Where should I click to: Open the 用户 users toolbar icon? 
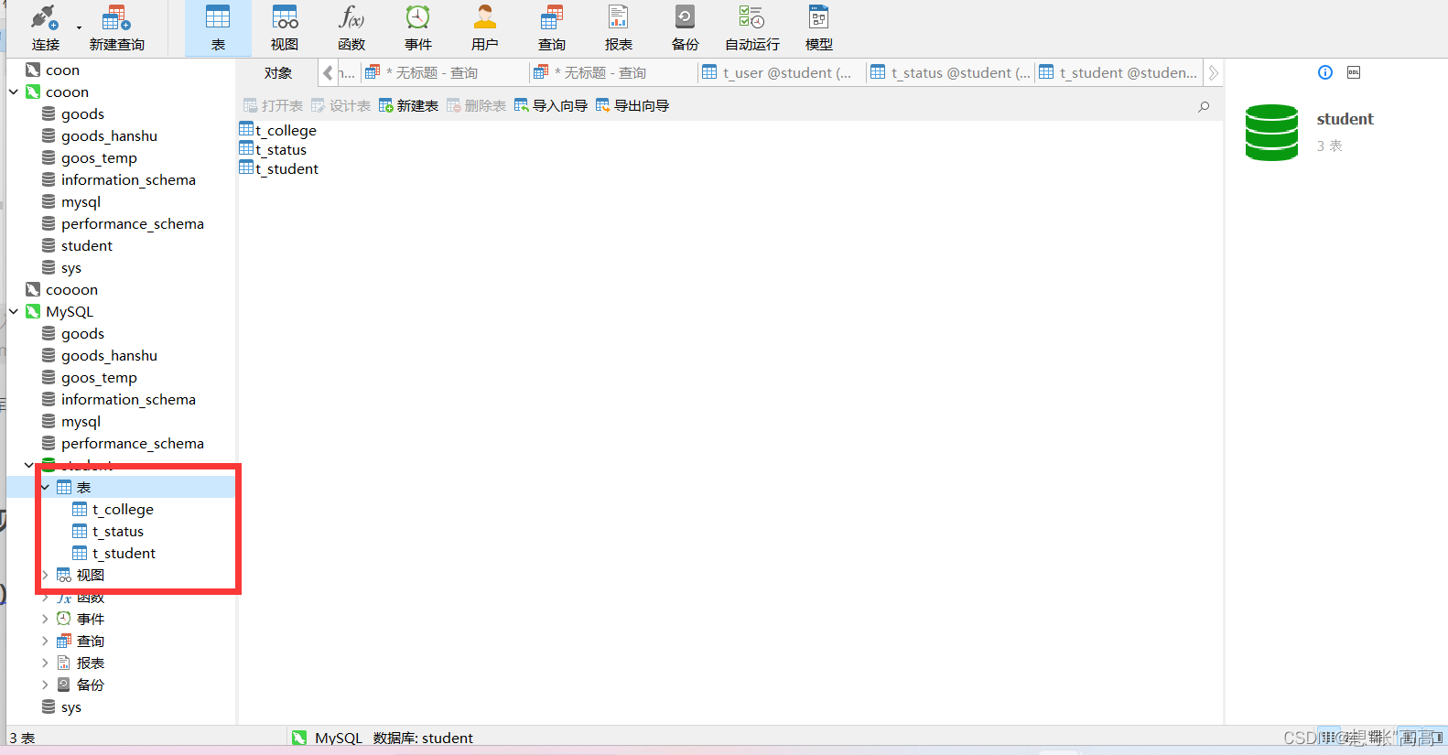point(485,27)
